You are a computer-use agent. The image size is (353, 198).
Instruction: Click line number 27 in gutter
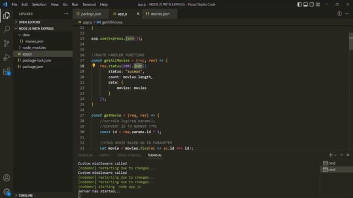click(x=82, y=116)
